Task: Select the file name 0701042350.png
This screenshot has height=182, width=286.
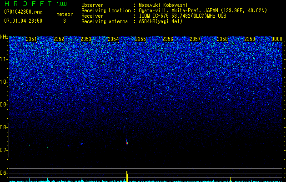Action: pos(23,12)
